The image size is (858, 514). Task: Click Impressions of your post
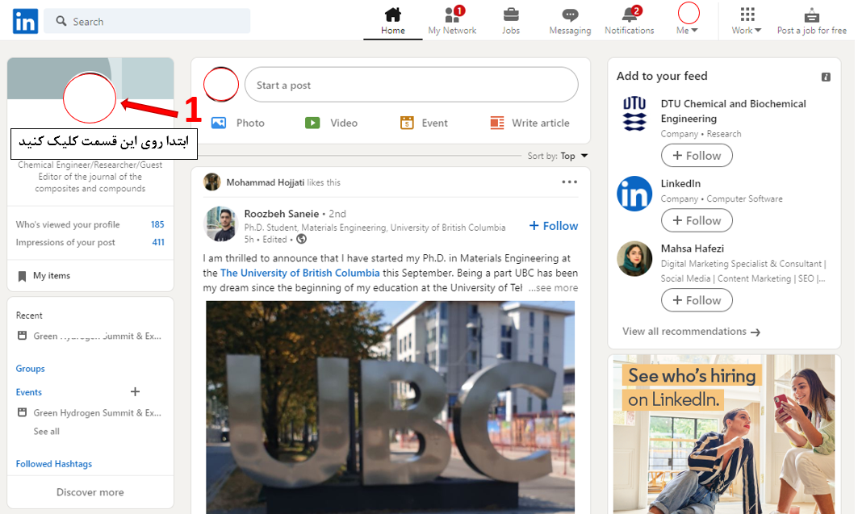pos(65,242)
